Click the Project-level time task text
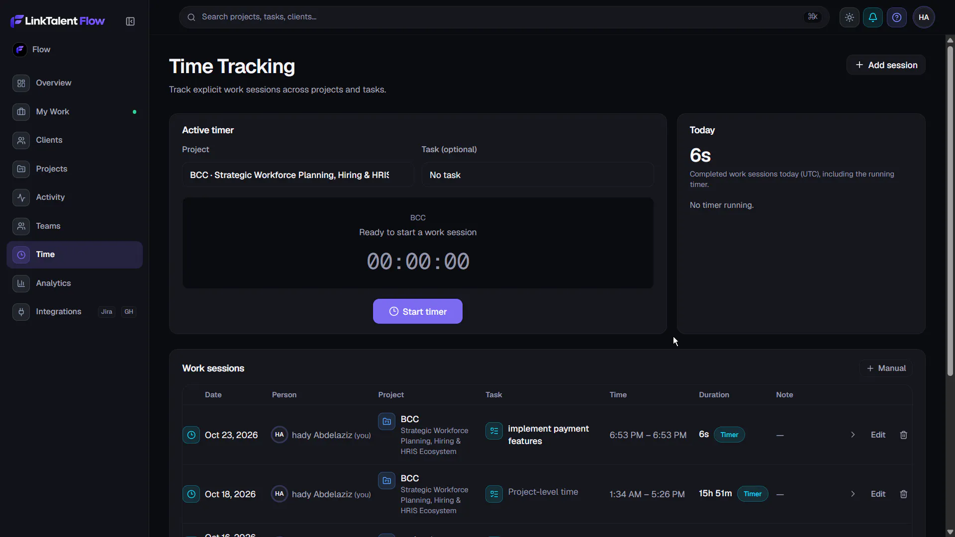 543,492
